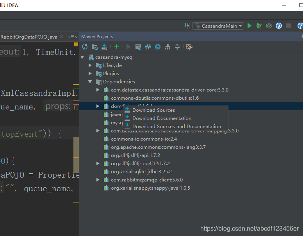Minimize the IntelliJ IDEA window
The height and width of the screenshot is (236, 303).
tap(284, 5)
